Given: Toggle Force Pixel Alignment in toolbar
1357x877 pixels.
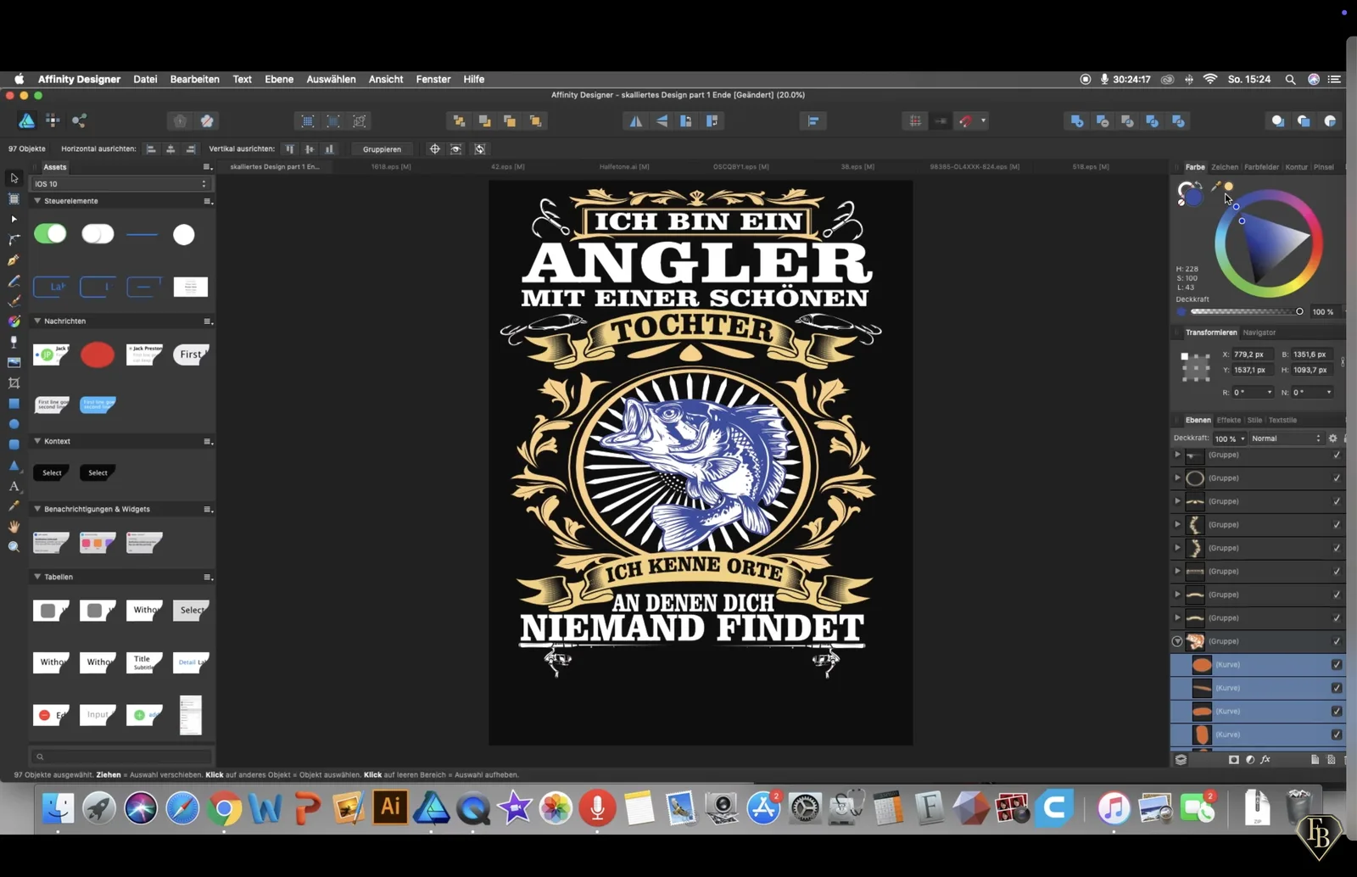Looking at the screenshot, I should point(941,121).
